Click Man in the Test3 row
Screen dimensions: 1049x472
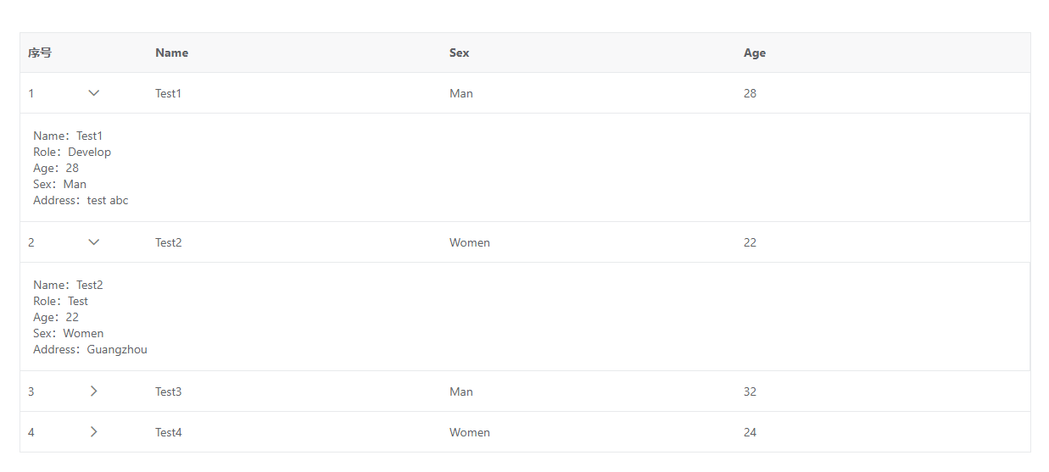click(461, 391)
